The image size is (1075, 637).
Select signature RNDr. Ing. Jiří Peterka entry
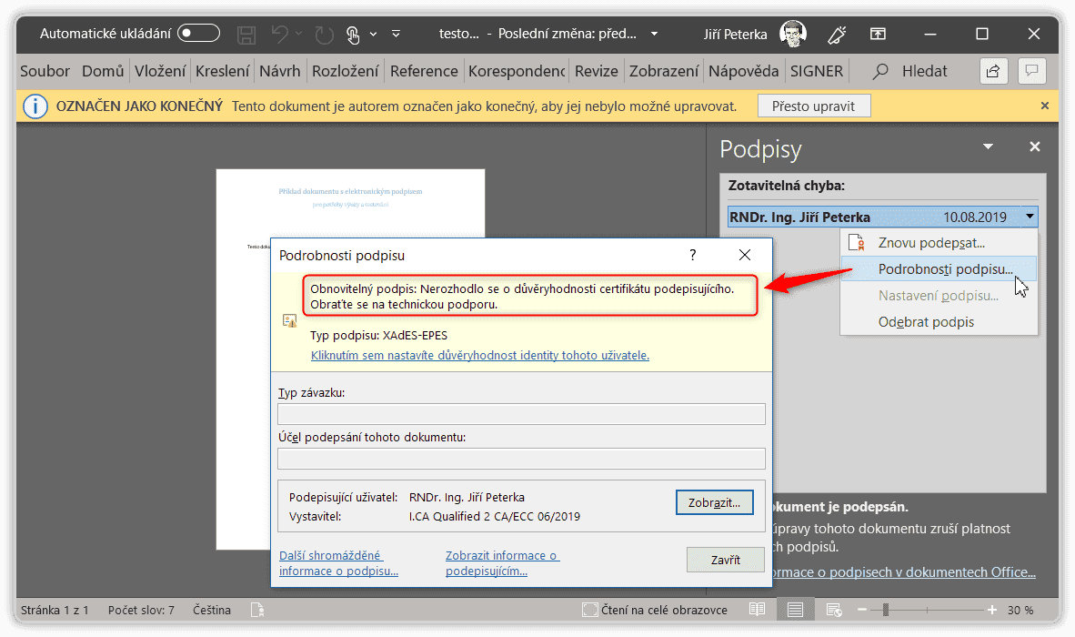pos(882,217)
